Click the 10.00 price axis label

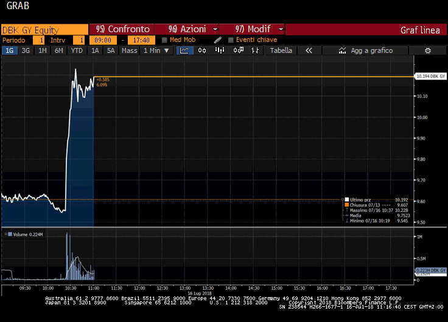pyautogui.click(x=422, y=117)
